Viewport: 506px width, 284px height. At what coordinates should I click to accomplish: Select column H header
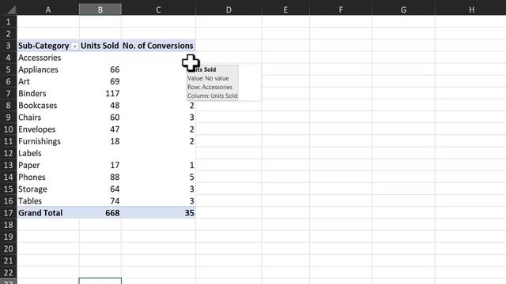pos(471,9)
